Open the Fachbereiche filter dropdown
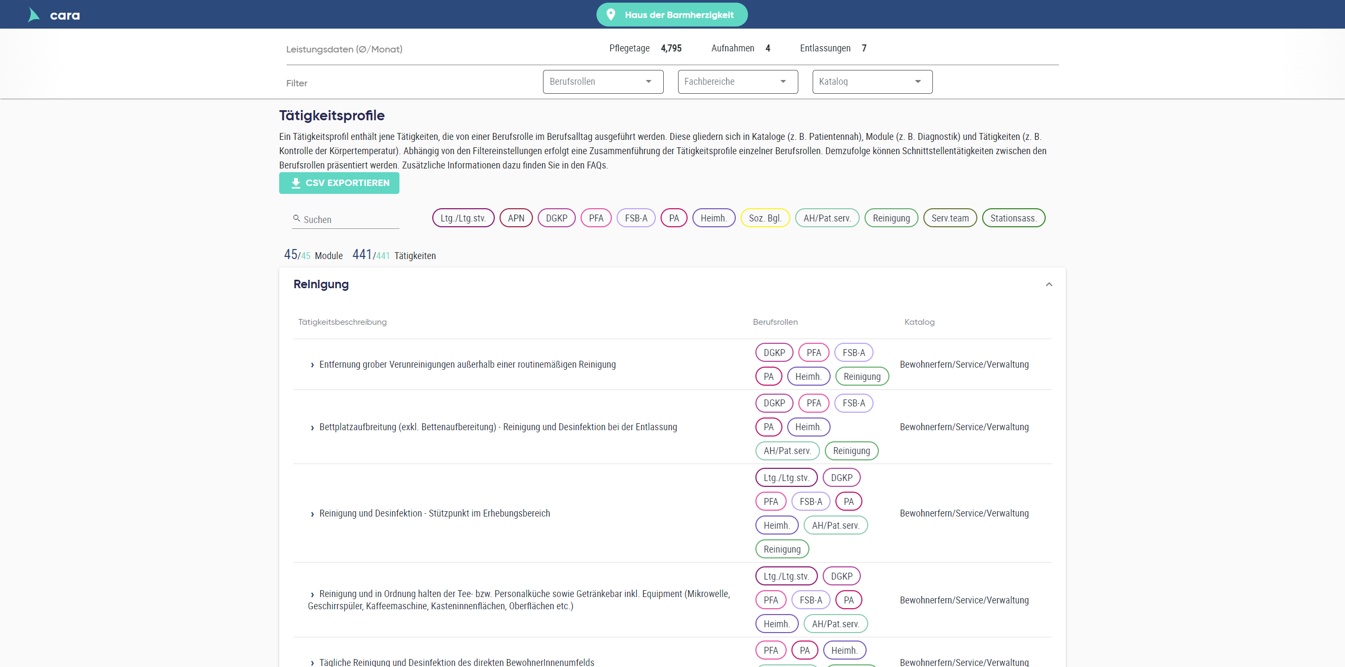This screenshot has width=1345, height=667. (x=737, y=82)
